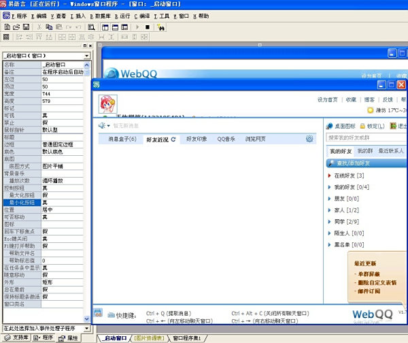Image resolution: width=408 pixels, height=343 pixels.
Task: Click the 收藏 link
Action: point(351,100)
